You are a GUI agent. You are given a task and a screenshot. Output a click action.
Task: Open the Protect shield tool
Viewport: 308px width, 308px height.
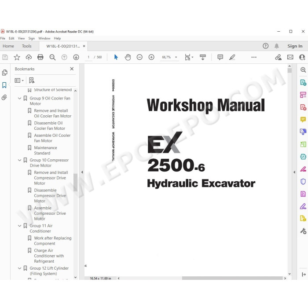(x=303, y=181)
